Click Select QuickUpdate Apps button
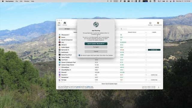Image resolution: width=192 pixels, height=108 pixels. (x=109, y=84)
